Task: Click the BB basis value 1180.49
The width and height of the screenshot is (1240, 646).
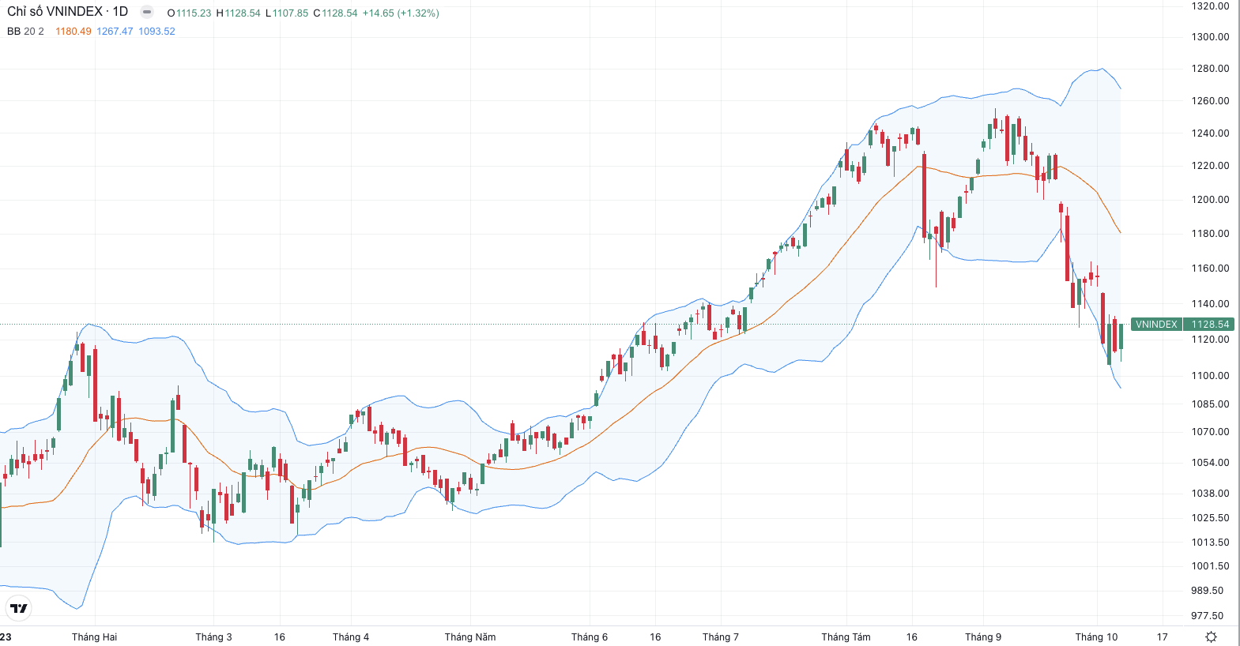Action: tap(73, 32)
